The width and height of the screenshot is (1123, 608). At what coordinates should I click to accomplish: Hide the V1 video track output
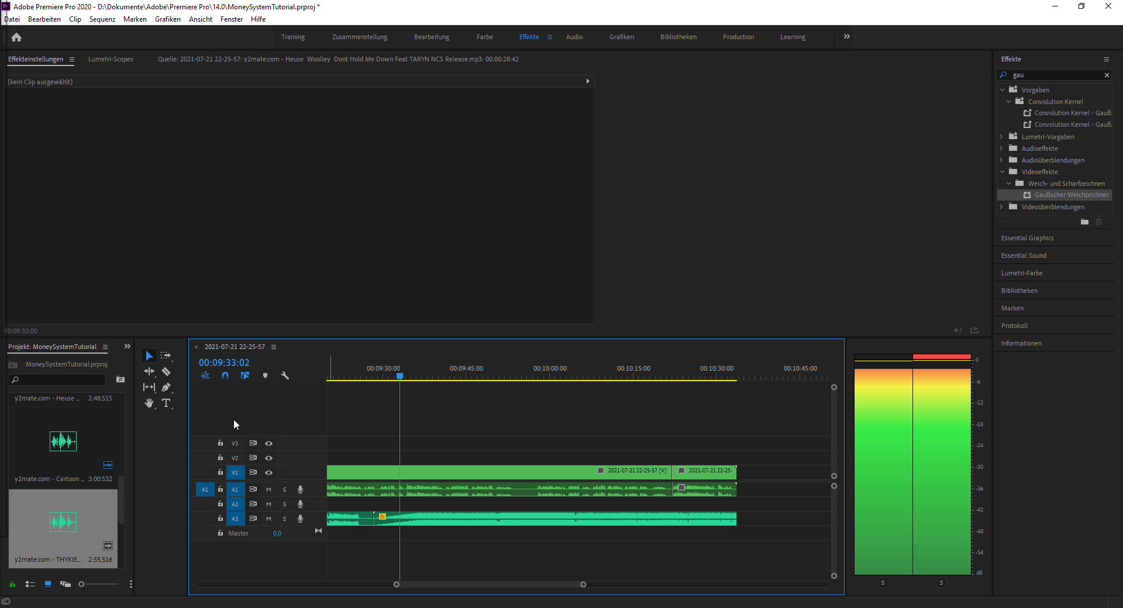[x=269, y=472]
